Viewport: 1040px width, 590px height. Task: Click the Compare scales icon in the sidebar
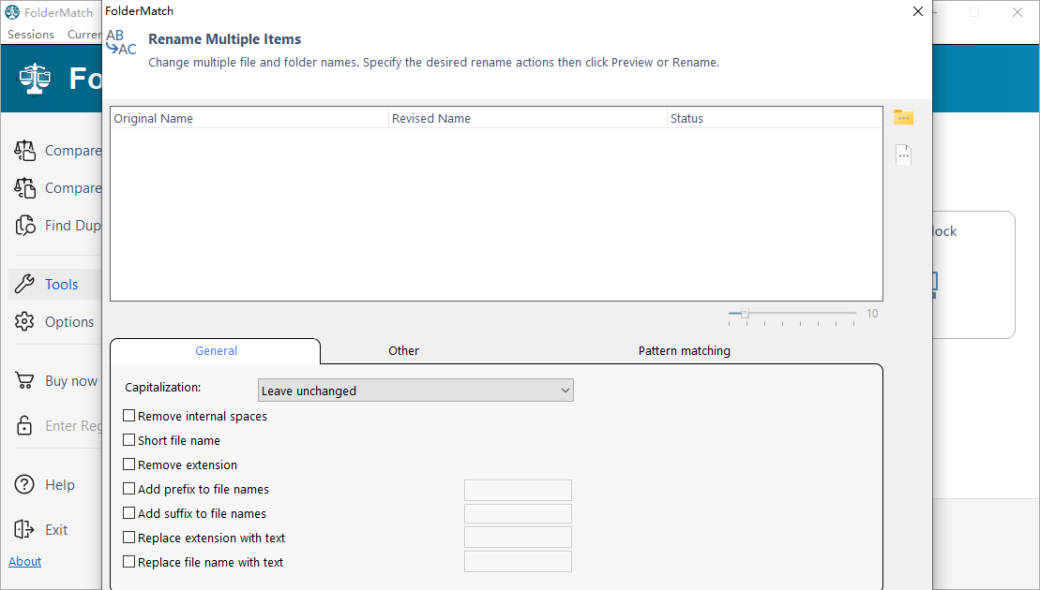24,151
